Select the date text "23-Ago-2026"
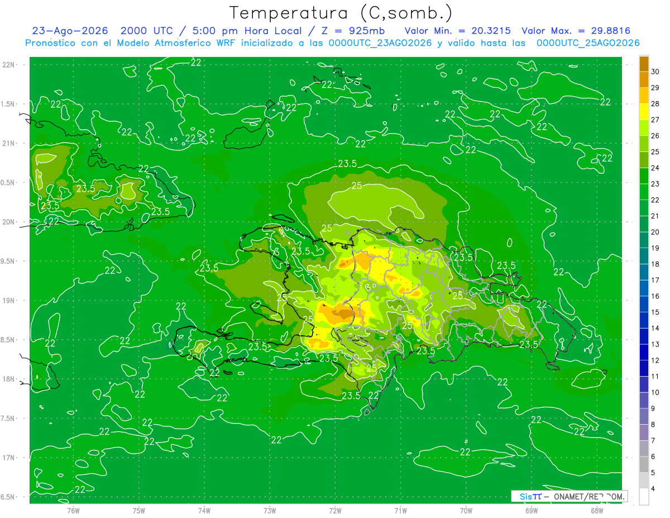The width and height of the screenshot is (670, 518). pyautogui.click(x=70, y=31)
